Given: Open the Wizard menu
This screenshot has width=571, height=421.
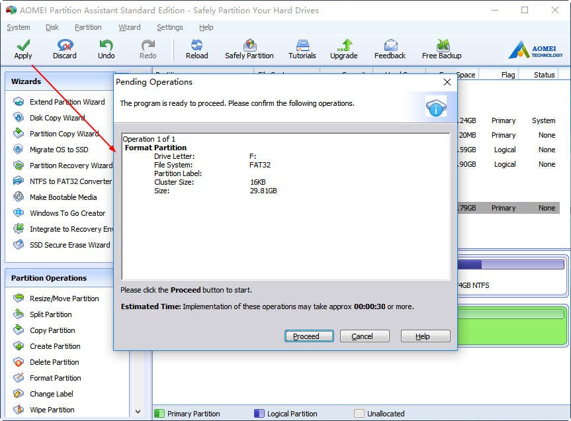Looking at the screenshot, I should click(x=129, y=27).
